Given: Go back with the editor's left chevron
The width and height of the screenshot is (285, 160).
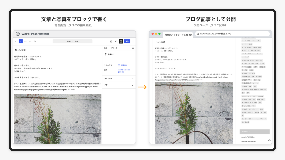Looking at the screenshot, I should 16,41.
